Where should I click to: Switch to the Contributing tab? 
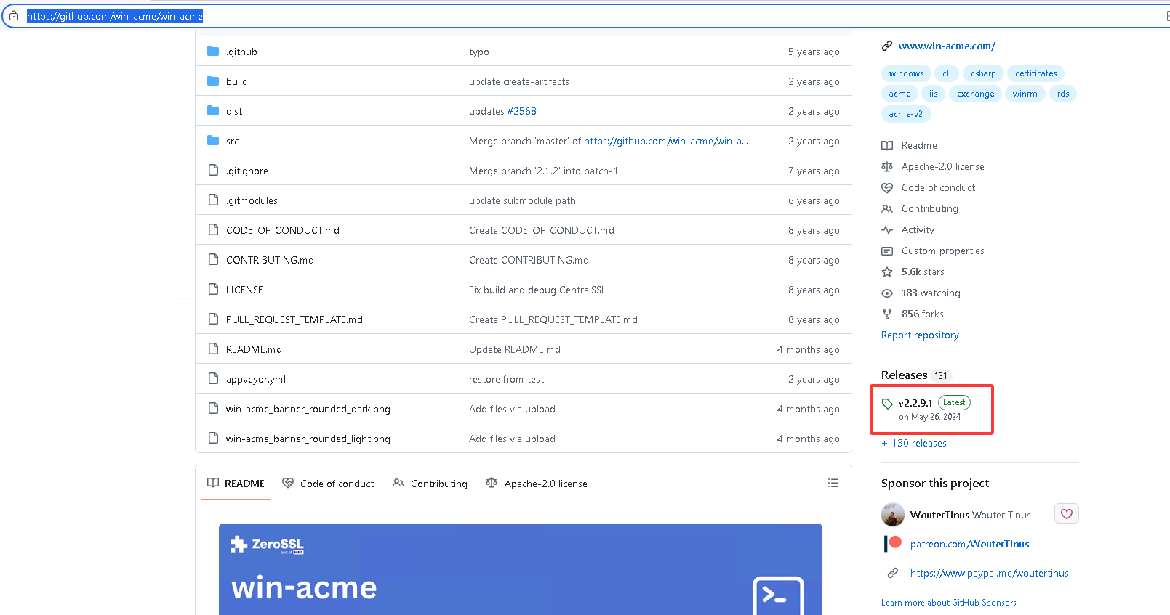point(430,484)
